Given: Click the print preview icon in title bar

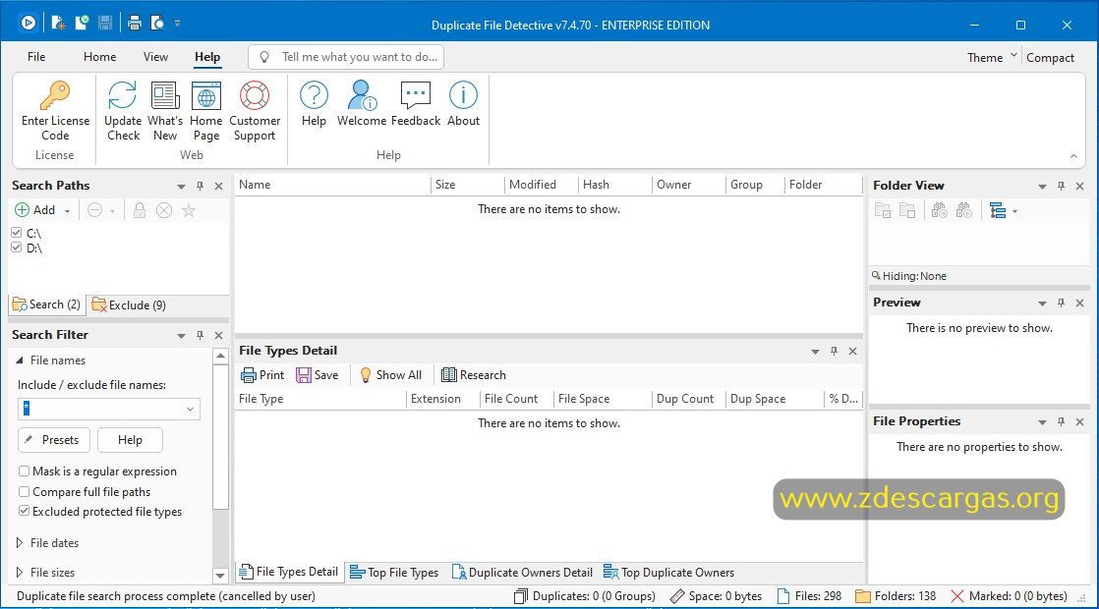Looking at the screenshot, I should tap(157, 24).
